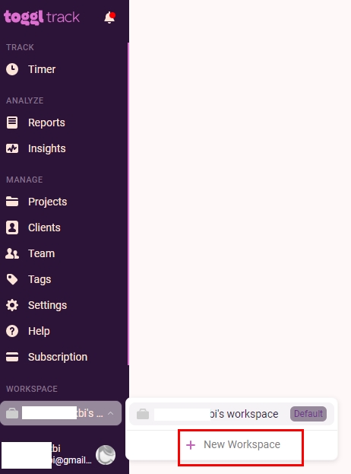351x474 pixels.
Task: Open the Clients page
Action: (44, 227)
